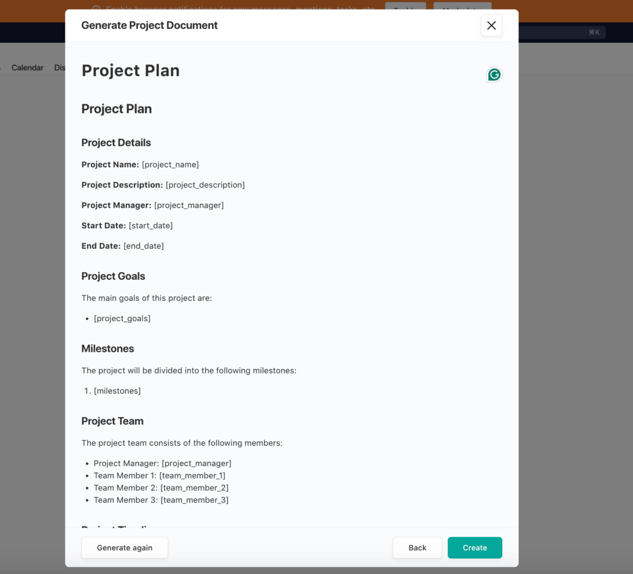Close the Generate Project Document dialog
Screen dimensions: 633x574
(491, 25)
